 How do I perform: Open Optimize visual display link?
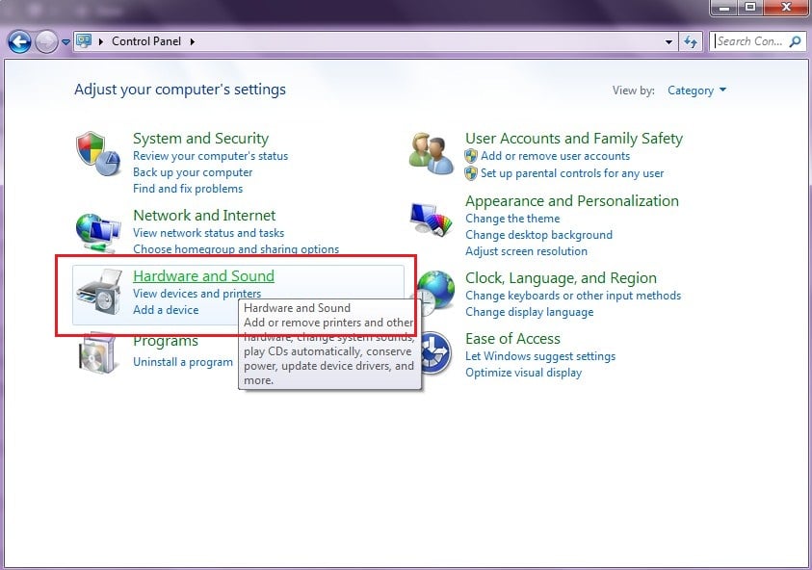tap(524, 373)
